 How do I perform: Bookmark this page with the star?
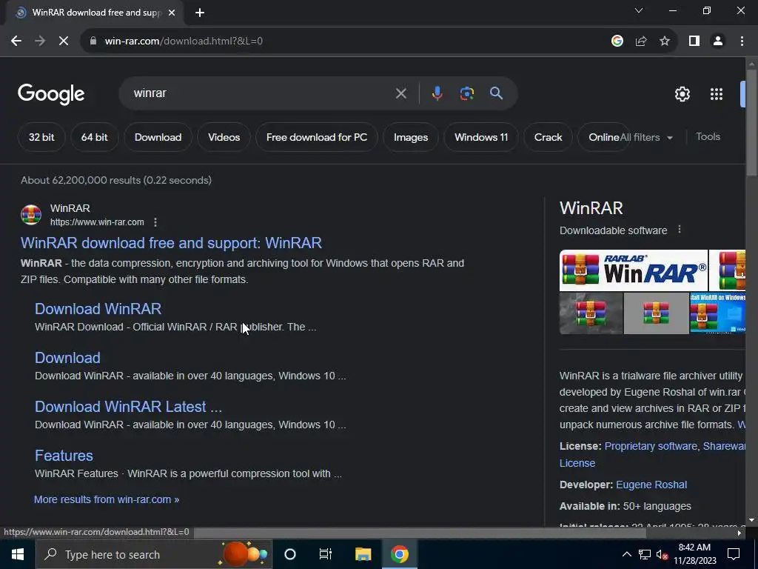pos(665,41)
